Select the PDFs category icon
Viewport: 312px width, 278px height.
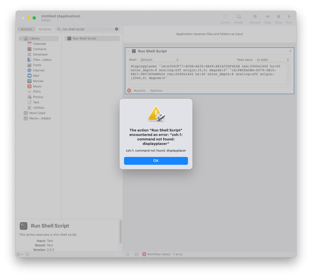click(29, 92)
